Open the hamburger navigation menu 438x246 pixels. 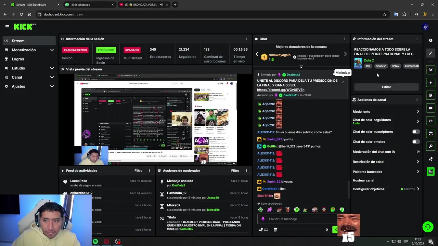pyautogui.click(x=7, y=27)
